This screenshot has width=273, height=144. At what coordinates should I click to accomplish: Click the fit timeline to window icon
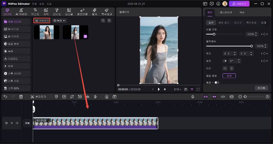[232, 97]
